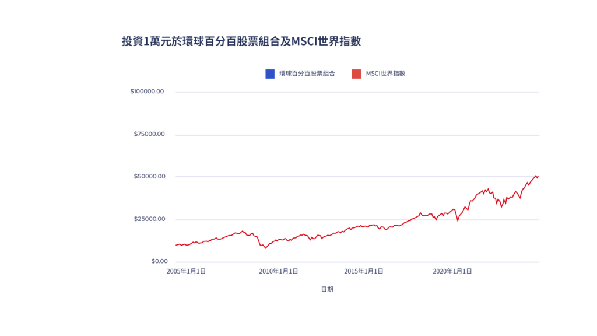
Task: Click the red MSCI世界指數 legend swatch
Action: click(356, 74)
